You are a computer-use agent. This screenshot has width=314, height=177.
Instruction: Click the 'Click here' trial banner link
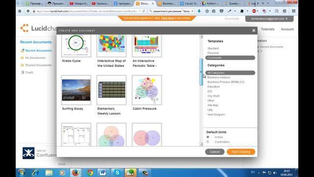pos(167,18)
